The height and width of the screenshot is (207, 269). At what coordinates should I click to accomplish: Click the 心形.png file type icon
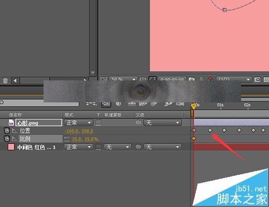(11, 122)
